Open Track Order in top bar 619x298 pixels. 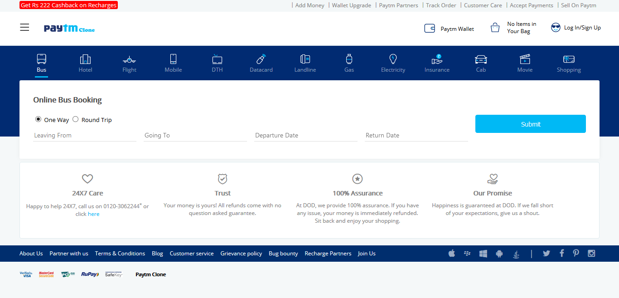tap(441, 5)
